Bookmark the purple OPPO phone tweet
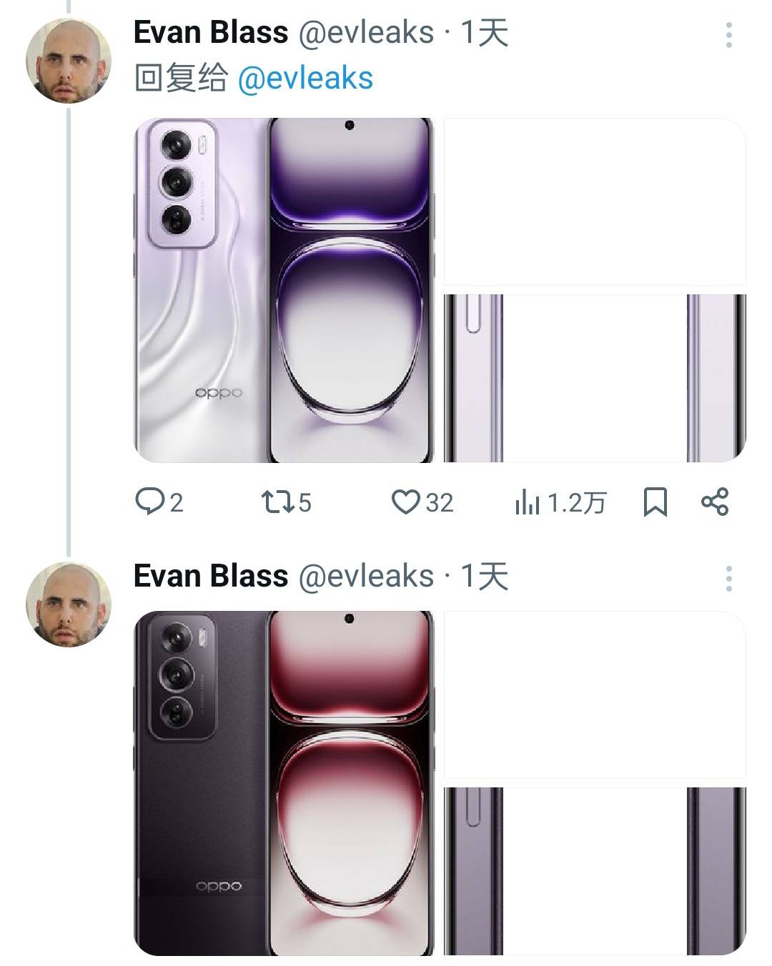 click(655, 502)
